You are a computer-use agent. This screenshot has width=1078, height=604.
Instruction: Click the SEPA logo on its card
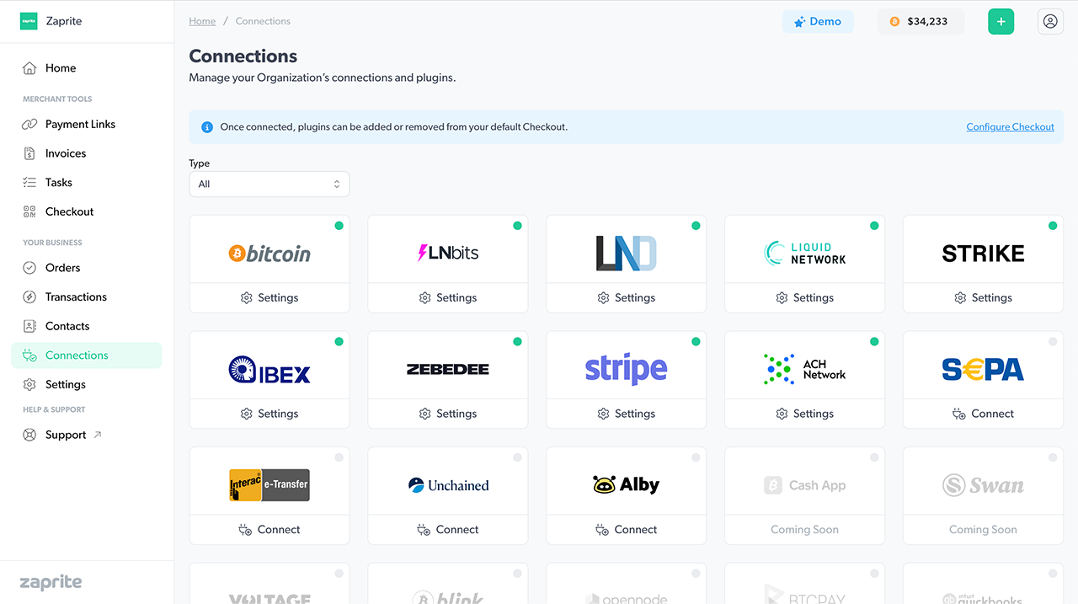[983, 369]
